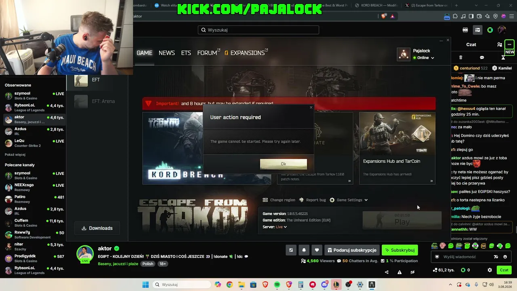This screenshot has height=291, width=517.
Task: Click the speech bubble icon in chat toolbar
Action: tap(482, 58)
